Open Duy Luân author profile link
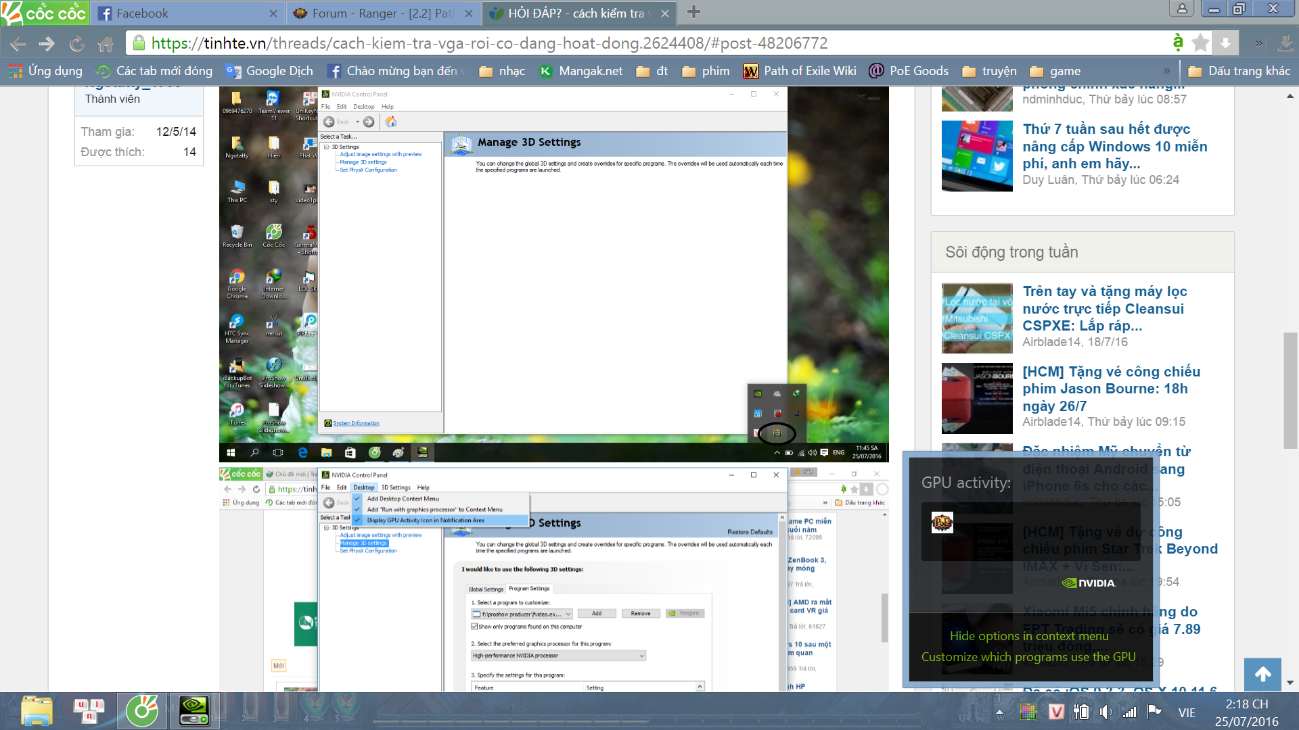1299x730 pixels. (1049, 180)
